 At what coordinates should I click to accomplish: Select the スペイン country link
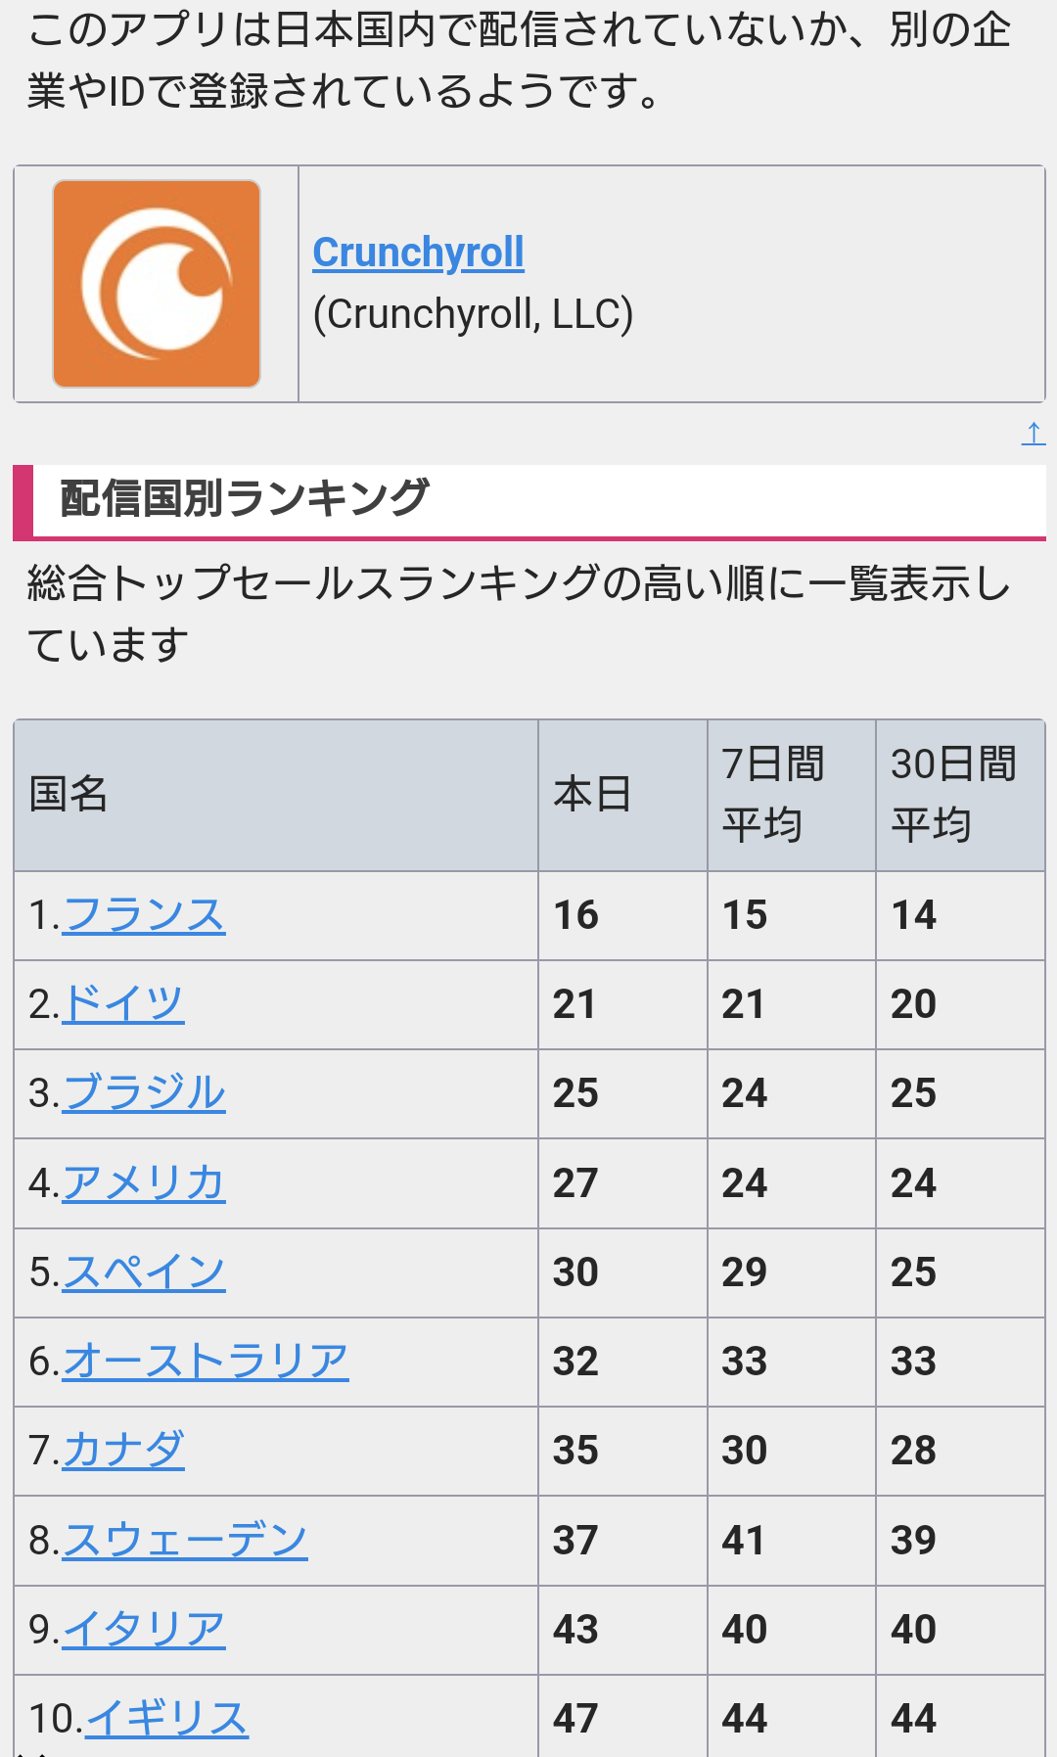144,1272
